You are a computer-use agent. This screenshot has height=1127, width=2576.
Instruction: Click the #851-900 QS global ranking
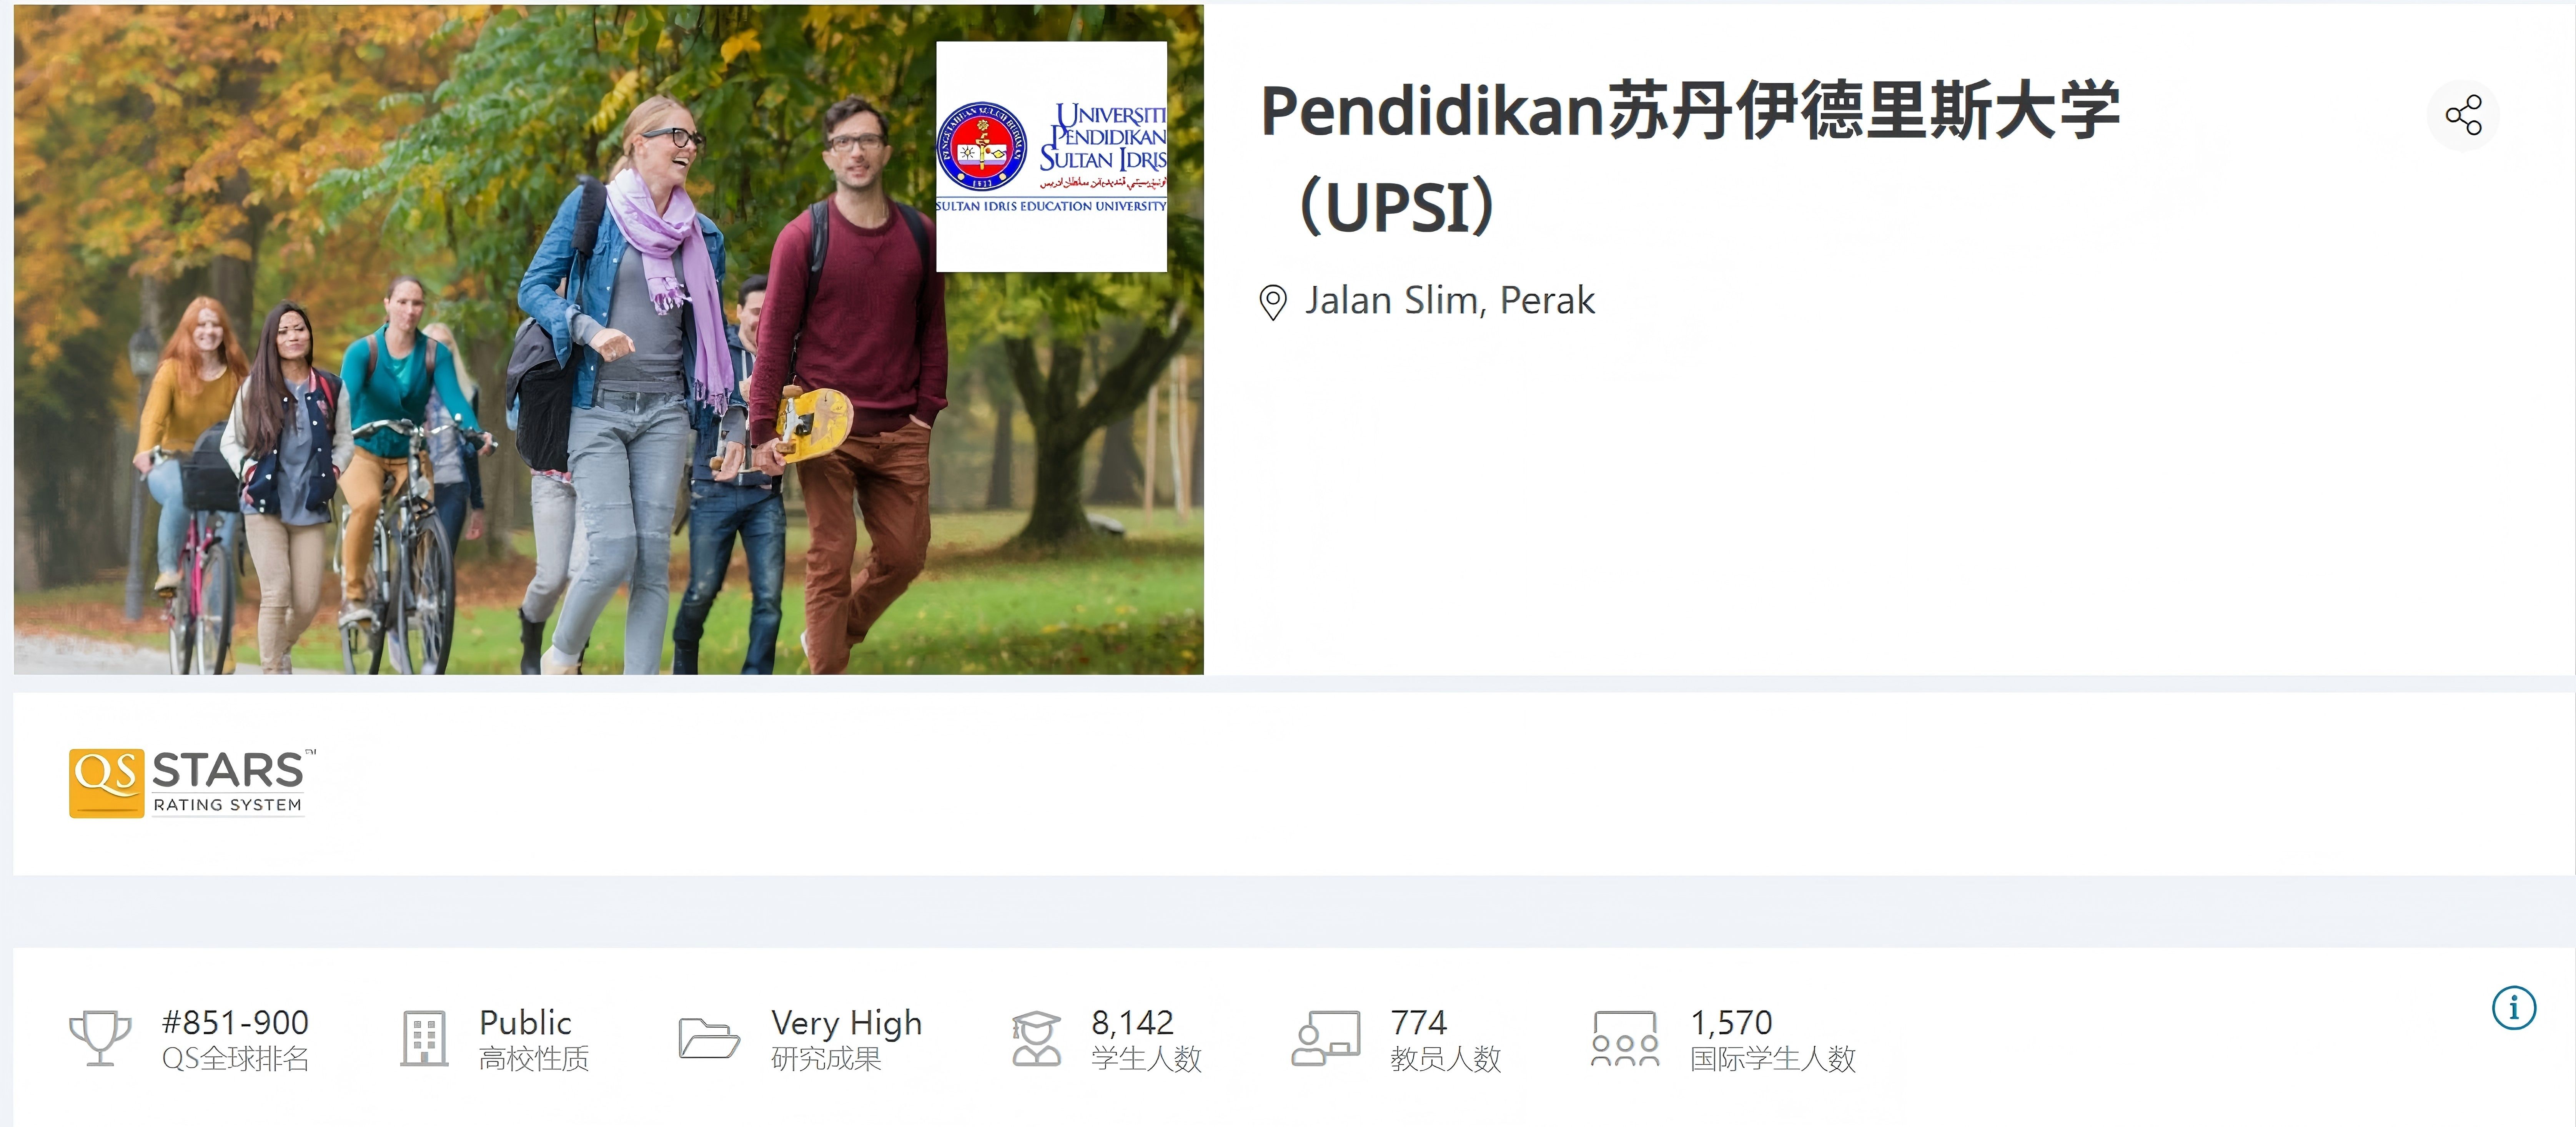(235, 1022)
